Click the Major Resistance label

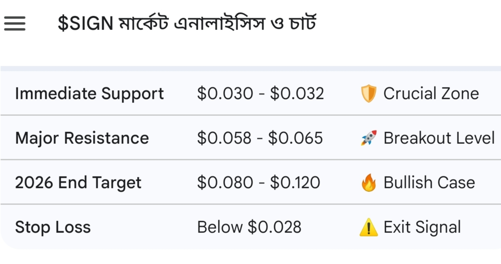(82, 138)
